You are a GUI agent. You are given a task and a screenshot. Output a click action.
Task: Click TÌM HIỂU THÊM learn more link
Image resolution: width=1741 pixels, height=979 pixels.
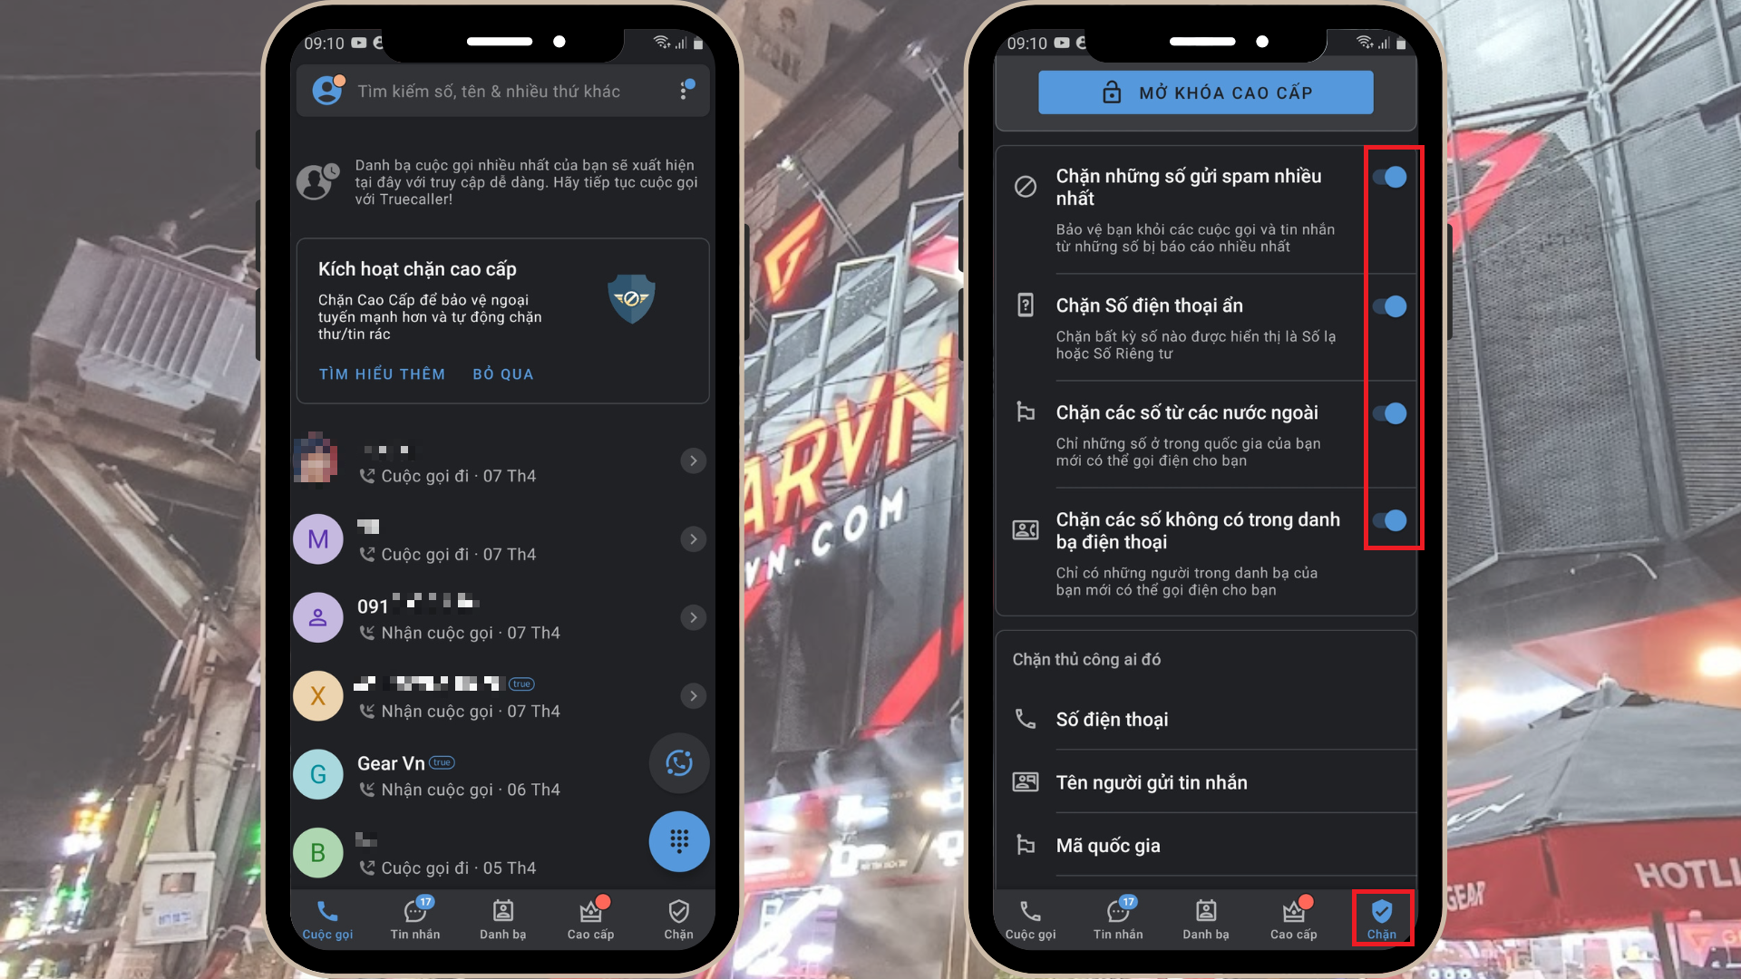(378, 374)
